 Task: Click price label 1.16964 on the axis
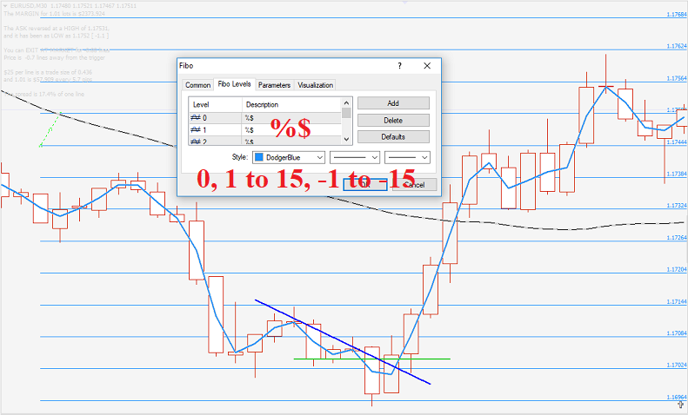(676, 397)
